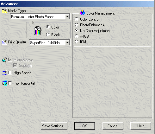Confirm with the OK button
Image resolution: width=155 pixels, height=134 pixels.
85,126
